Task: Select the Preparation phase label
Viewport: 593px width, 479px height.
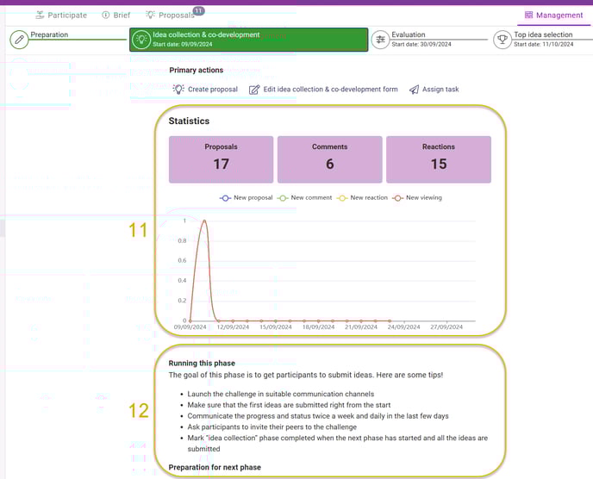Action: pos(49,34)
